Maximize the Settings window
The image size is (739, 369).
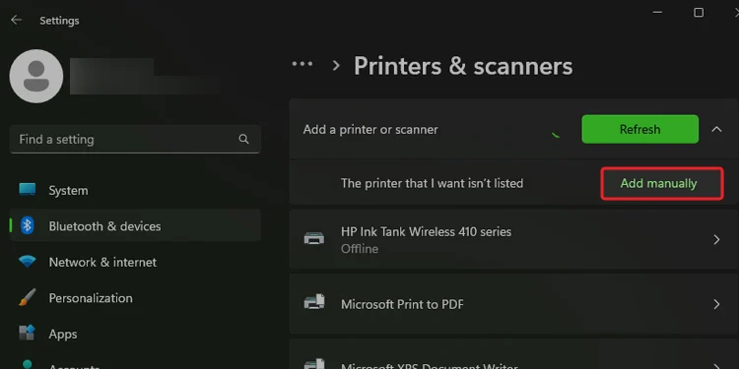[x=699, y=13]
